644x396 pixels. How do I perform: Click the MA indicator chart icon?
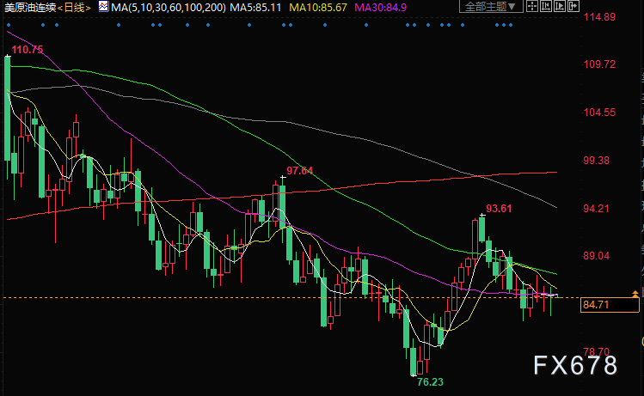click(x=103, y=7)
